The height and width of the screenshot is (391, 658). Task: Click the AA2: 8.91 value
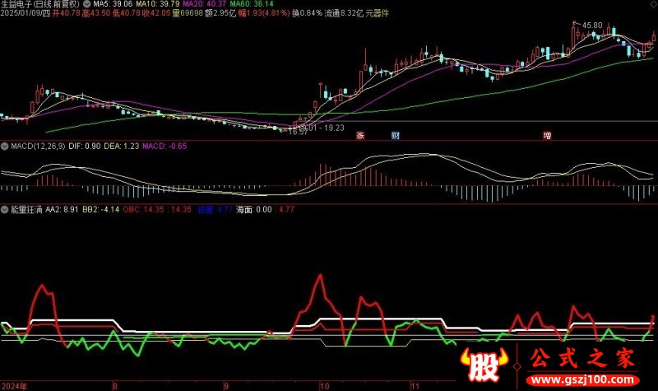62,209
